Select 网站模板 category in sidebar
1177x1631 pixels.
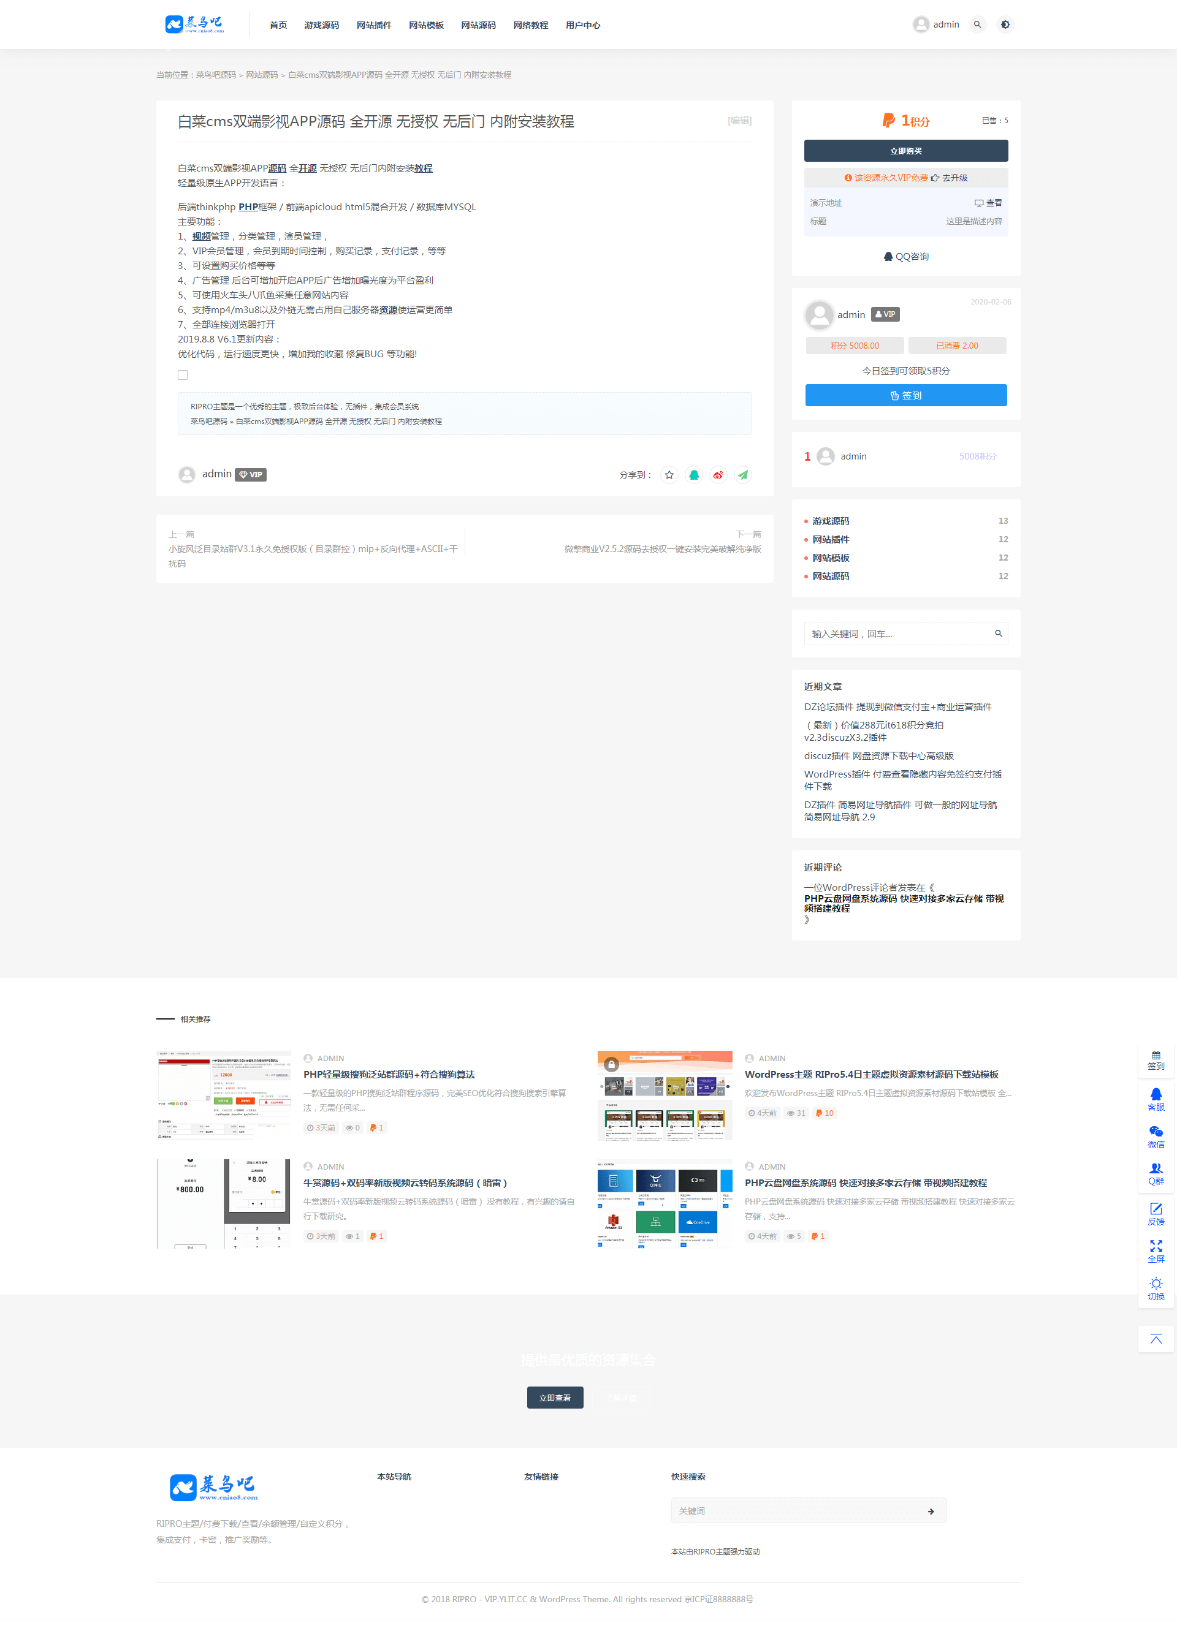(831, 558)
